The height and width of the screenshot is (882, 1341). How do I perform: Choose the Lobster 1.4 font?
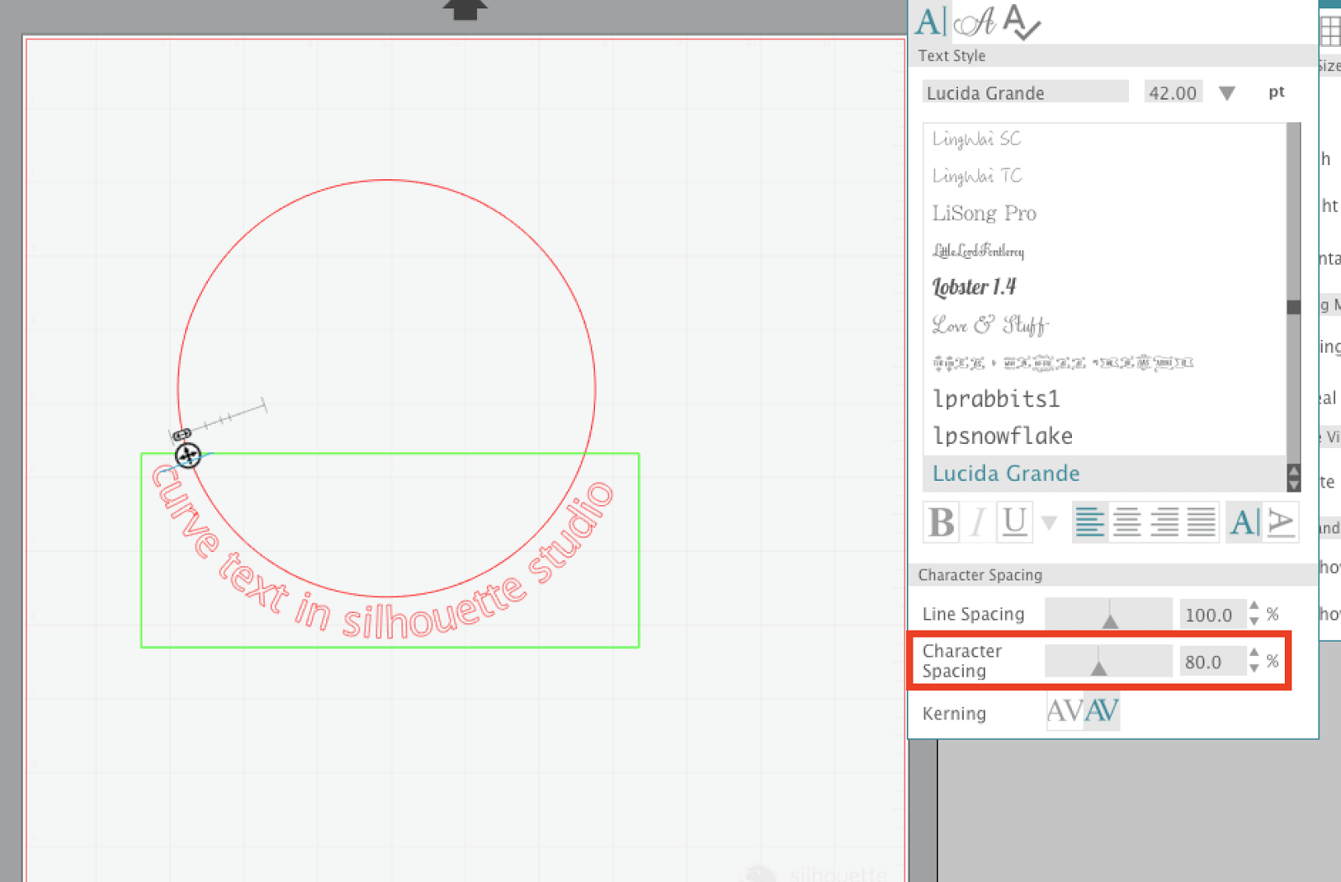974,287
